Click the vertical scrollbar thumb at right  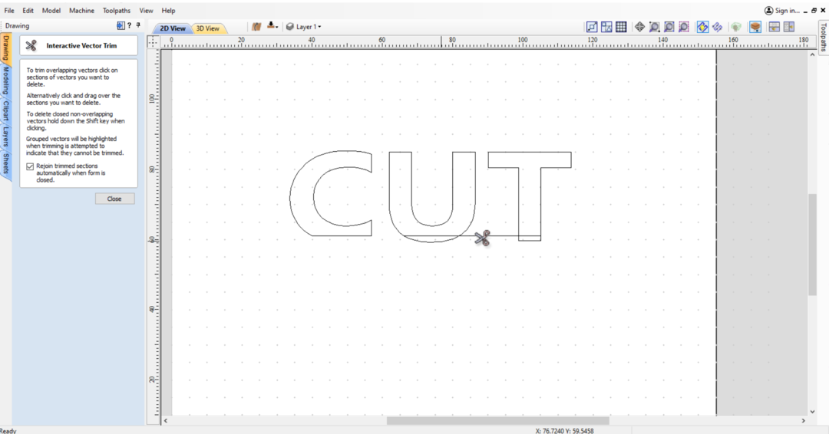click(x=812, y=244)
